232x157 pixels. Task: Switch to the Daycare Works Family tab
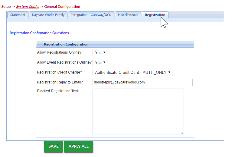click(48, 15)
